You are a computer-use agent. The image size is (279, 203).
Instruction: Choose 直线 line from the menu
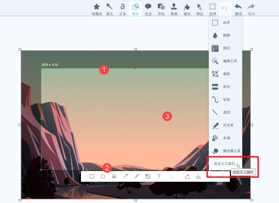tap(226, 112)
